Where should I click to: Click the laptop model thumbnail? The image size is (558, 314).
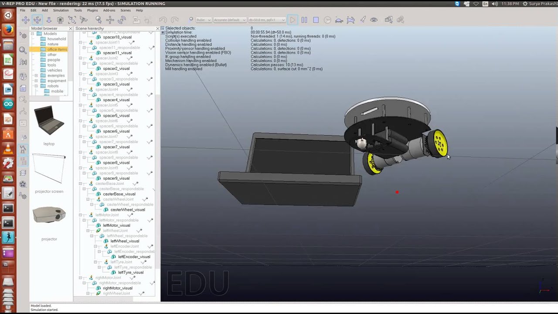pos(49,120)
